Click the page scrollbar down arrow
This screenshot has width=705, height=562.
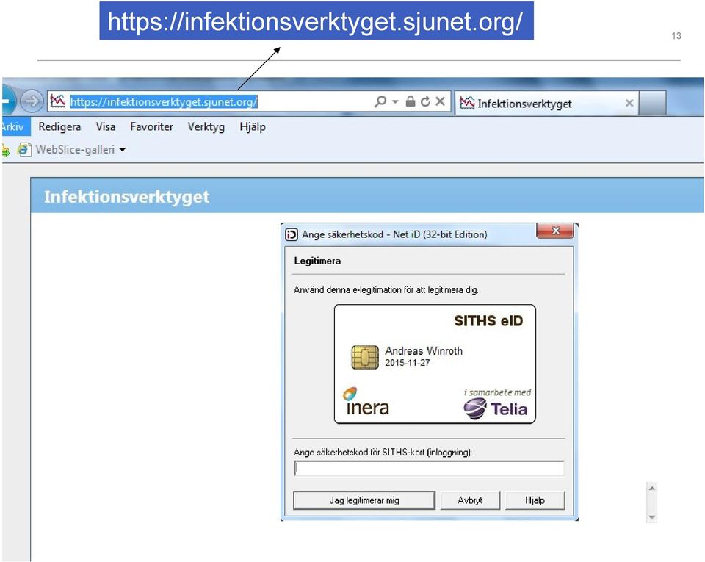click(x=652, y=517)
